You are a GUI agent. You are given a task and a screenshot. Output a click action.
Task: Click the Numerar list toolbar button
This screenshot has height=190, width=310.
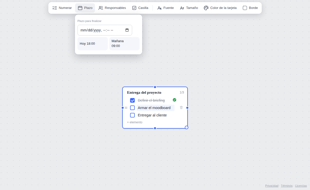[x=62, y=8]
